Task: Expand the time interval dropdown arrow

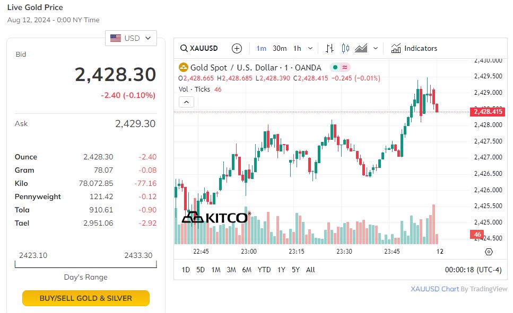Action: [310, 48]
